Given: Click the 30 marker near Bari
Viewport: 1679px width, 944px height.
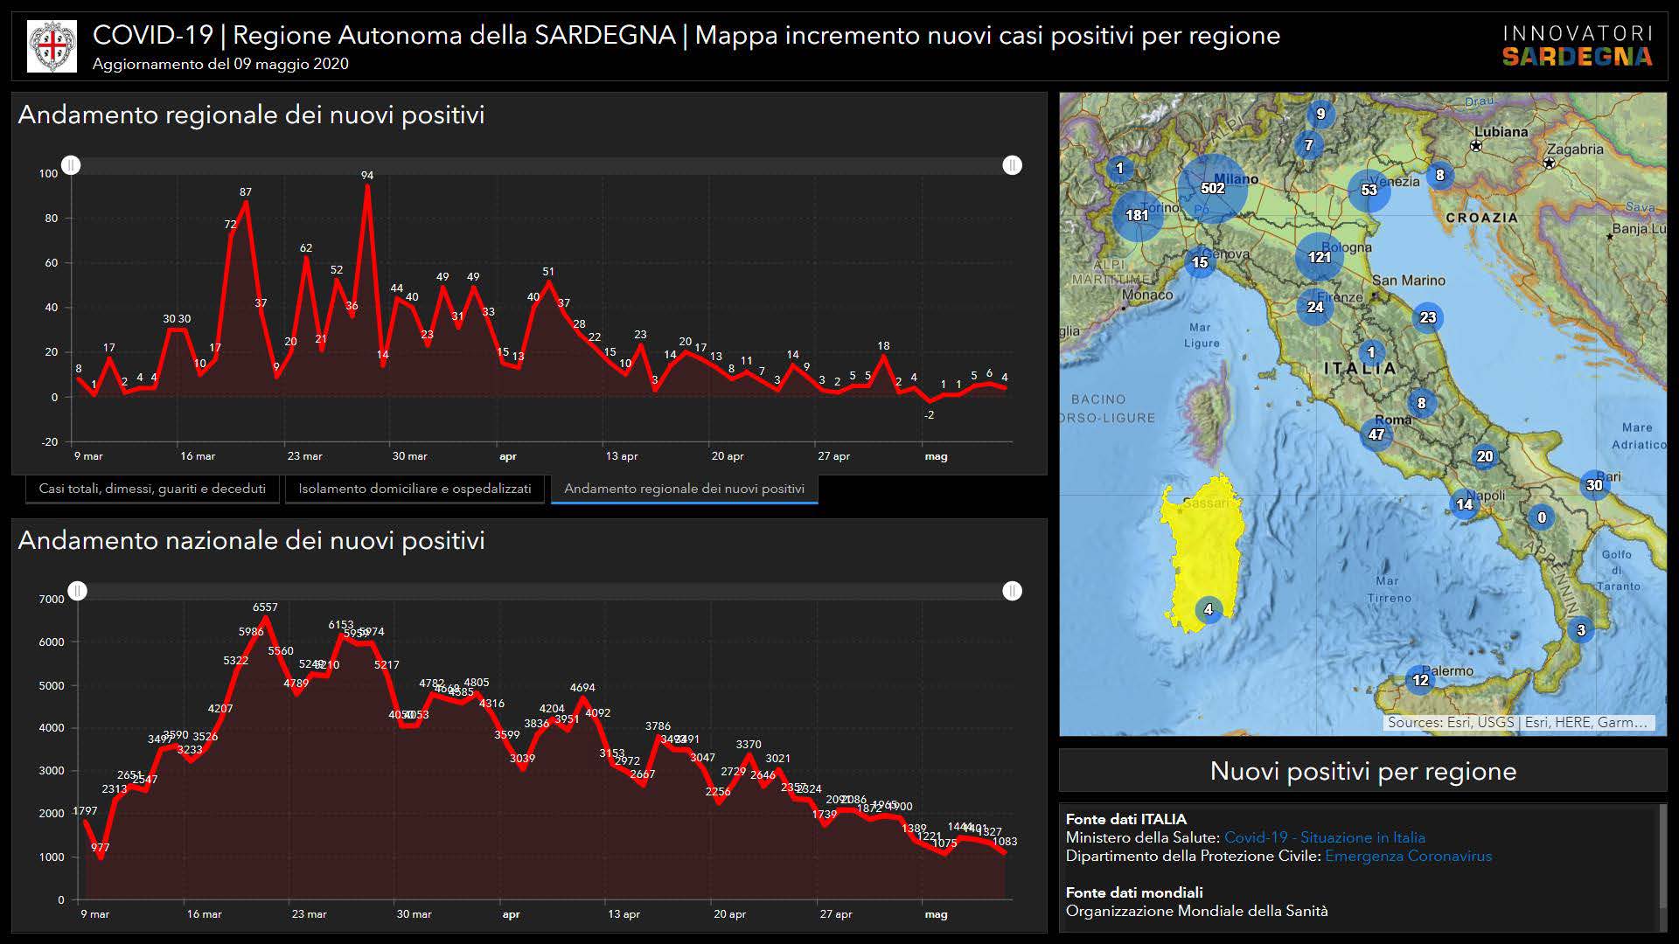Looking at the screenshot, I should (x=1594, y=485).
